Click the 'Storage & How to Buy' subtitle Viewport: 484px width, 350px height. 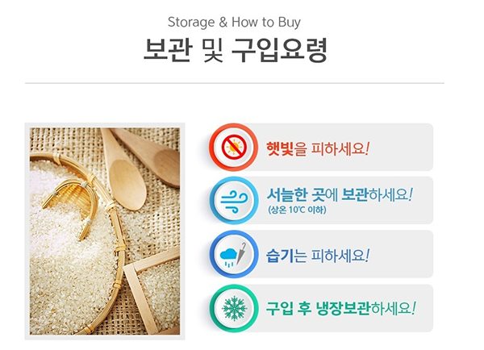coord(234,23)
